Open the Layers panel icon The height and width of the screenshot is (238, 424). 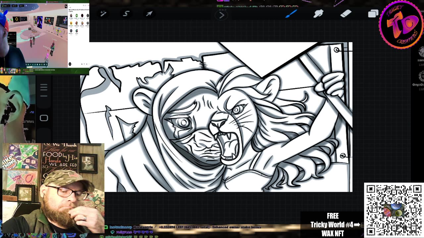point(373,14)
